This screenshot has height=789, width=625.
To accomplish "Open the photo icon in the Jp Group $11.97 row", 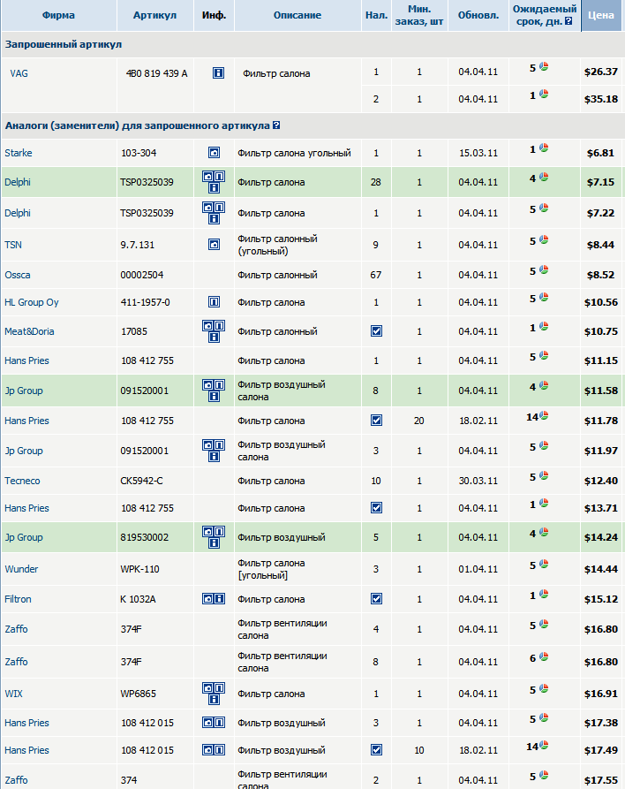I will coord(207,445).
